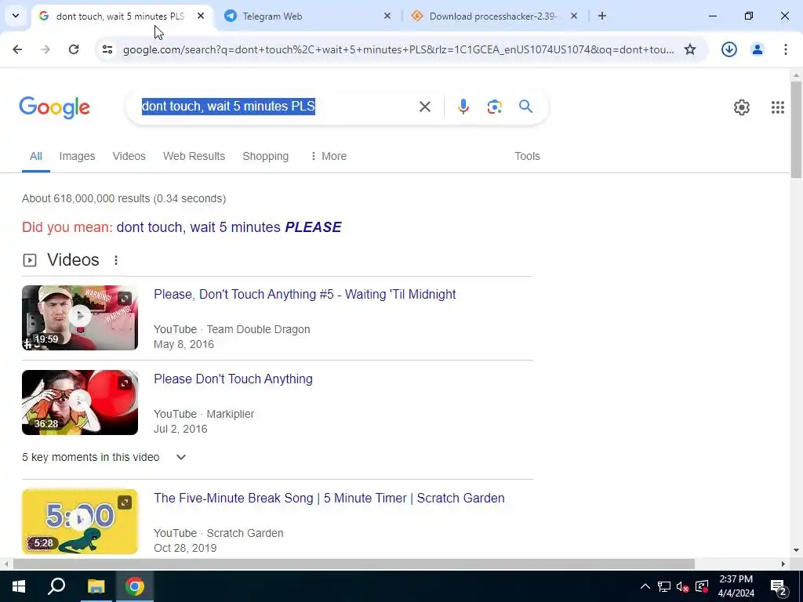
Task: Close the Google search results tab
Action: pos(201,16)
